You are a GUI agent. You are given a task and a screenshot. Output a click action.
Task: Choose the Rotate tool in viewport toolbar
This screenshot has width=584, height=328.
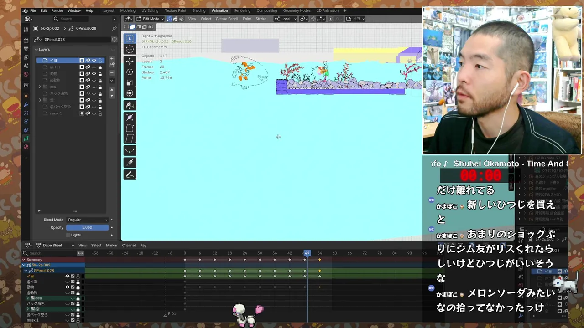(x=130, y=72)
